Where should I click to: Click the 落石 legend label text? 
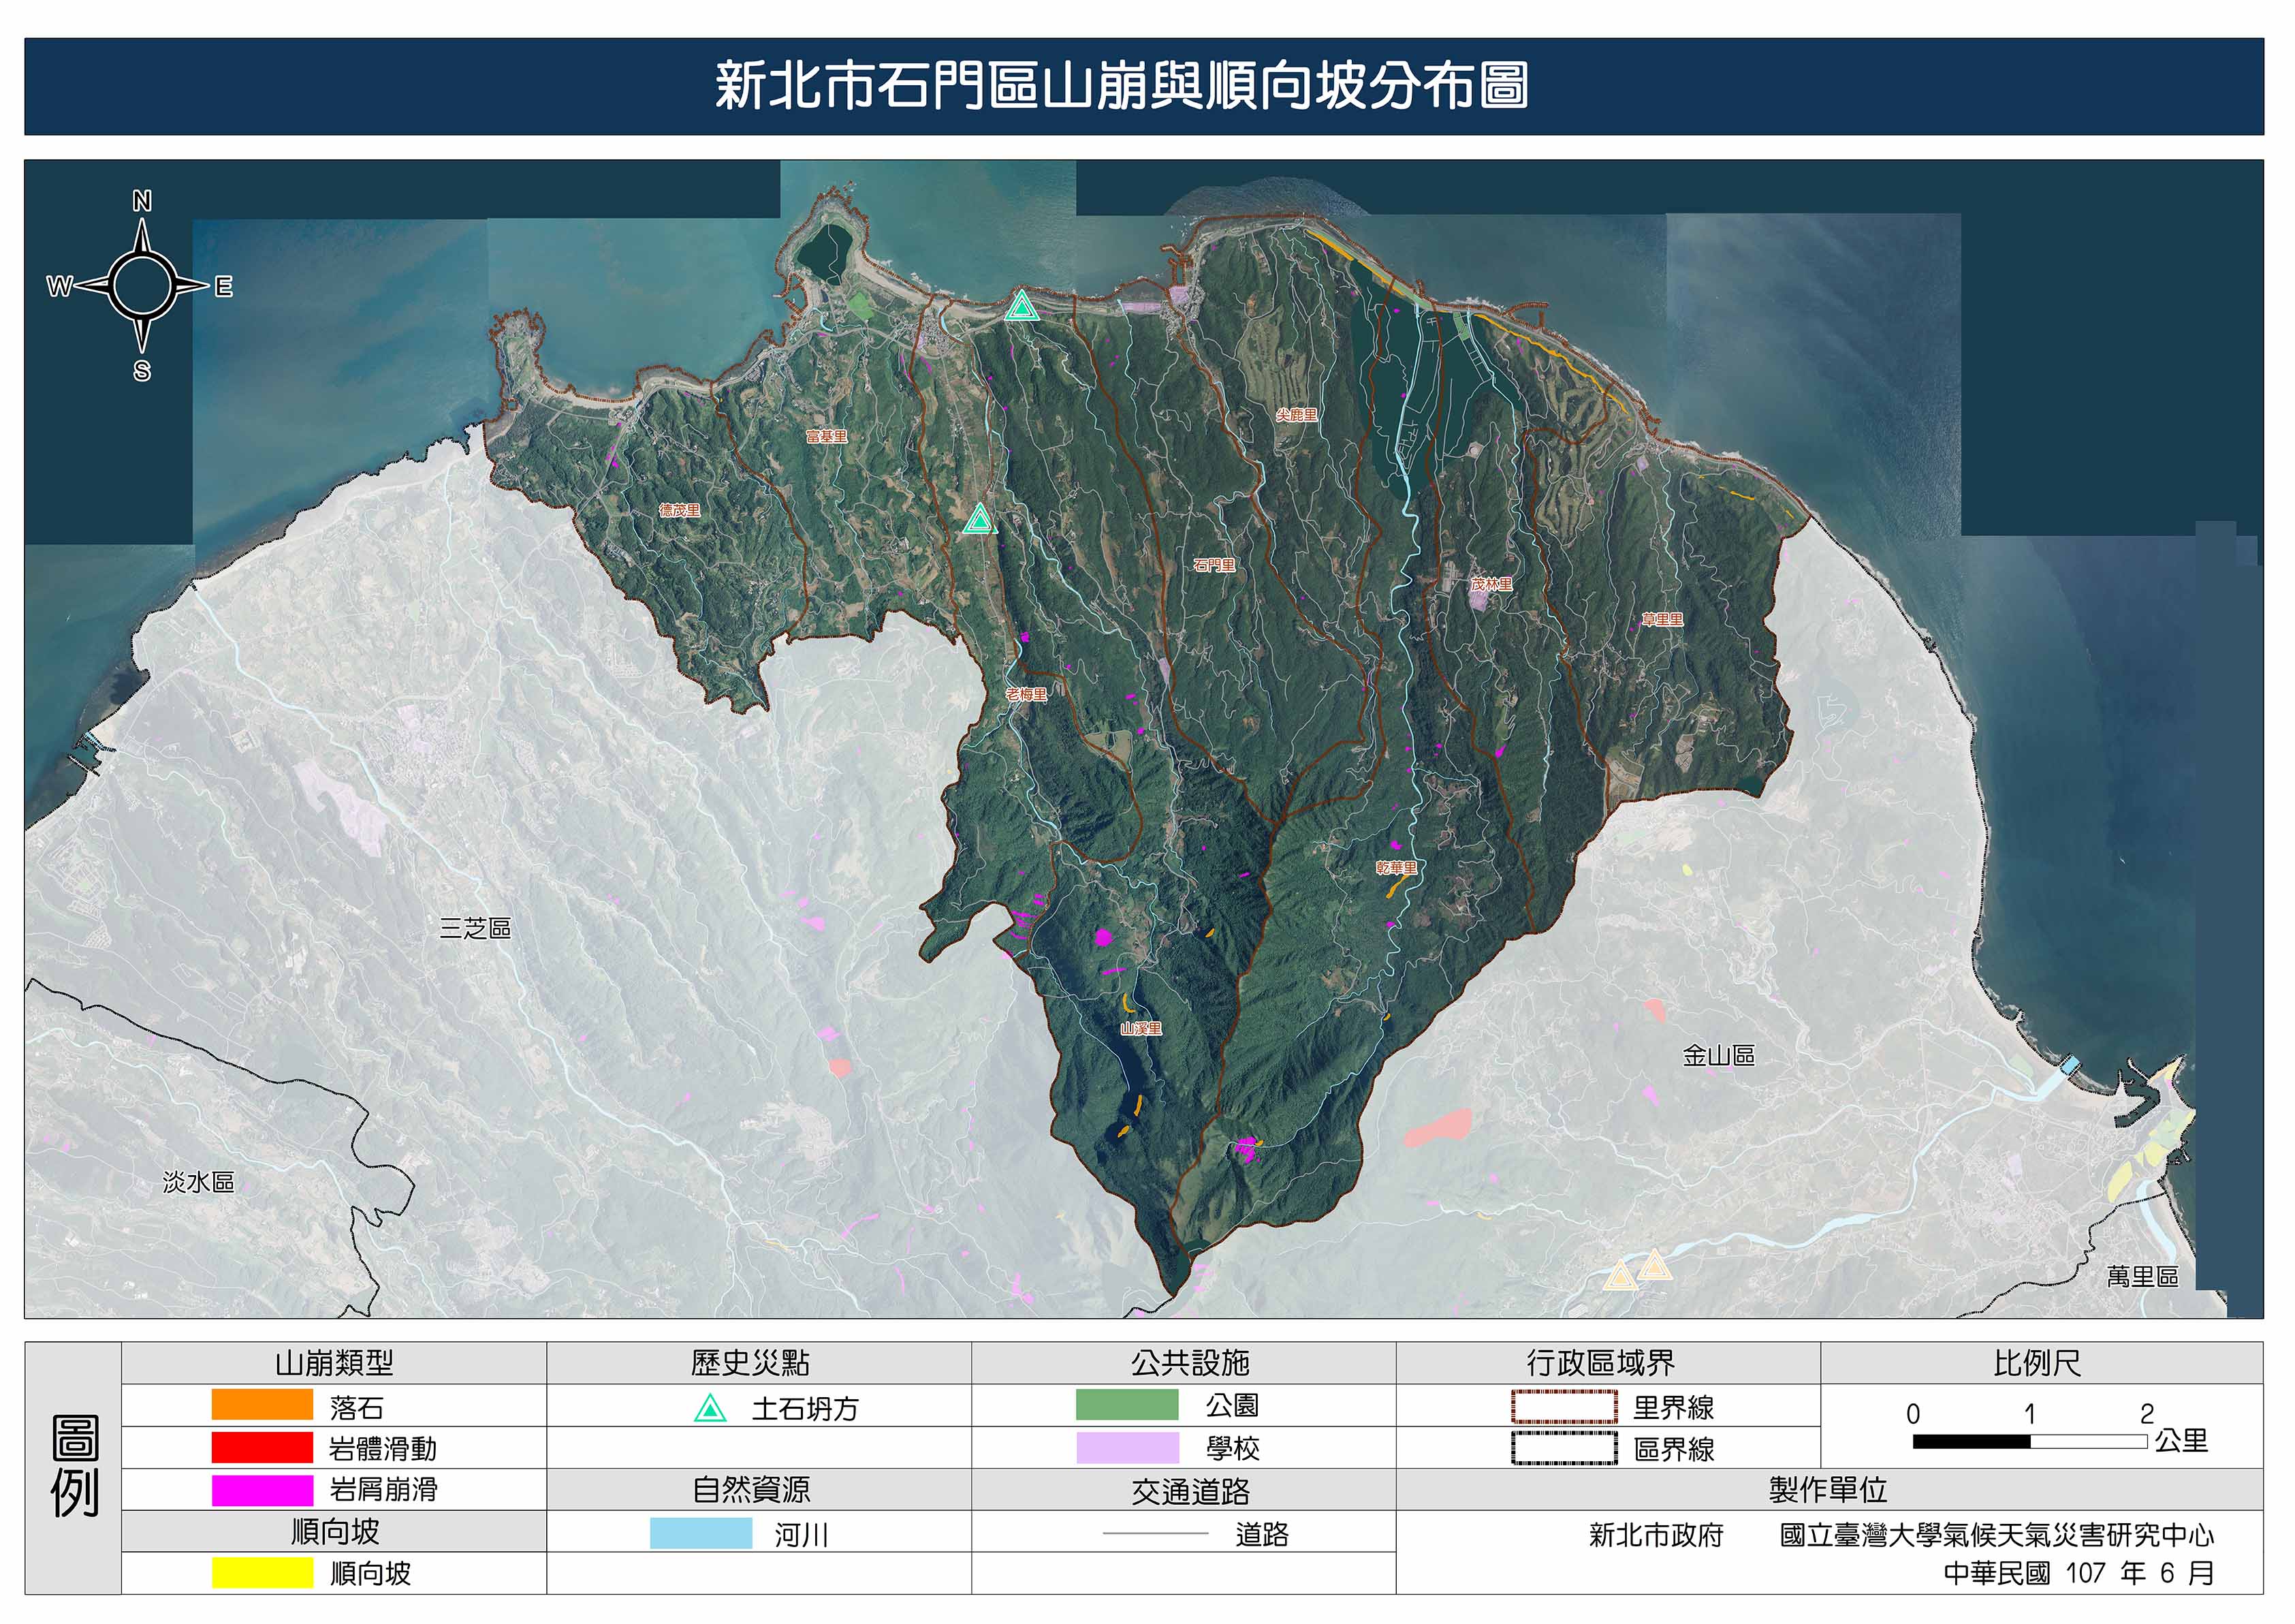(357, 1408)
